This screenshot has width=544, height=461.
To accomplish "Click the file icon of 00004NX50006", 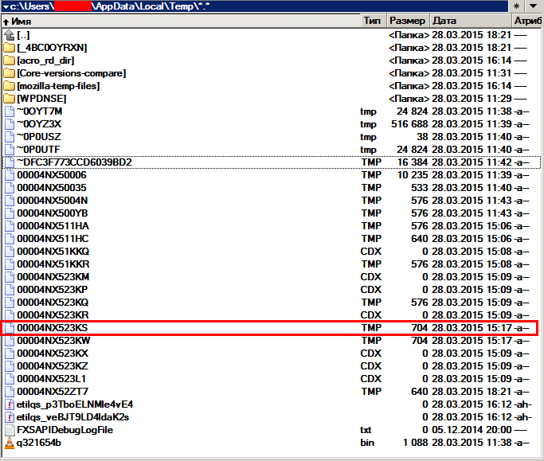I will [x=10, y=175].
